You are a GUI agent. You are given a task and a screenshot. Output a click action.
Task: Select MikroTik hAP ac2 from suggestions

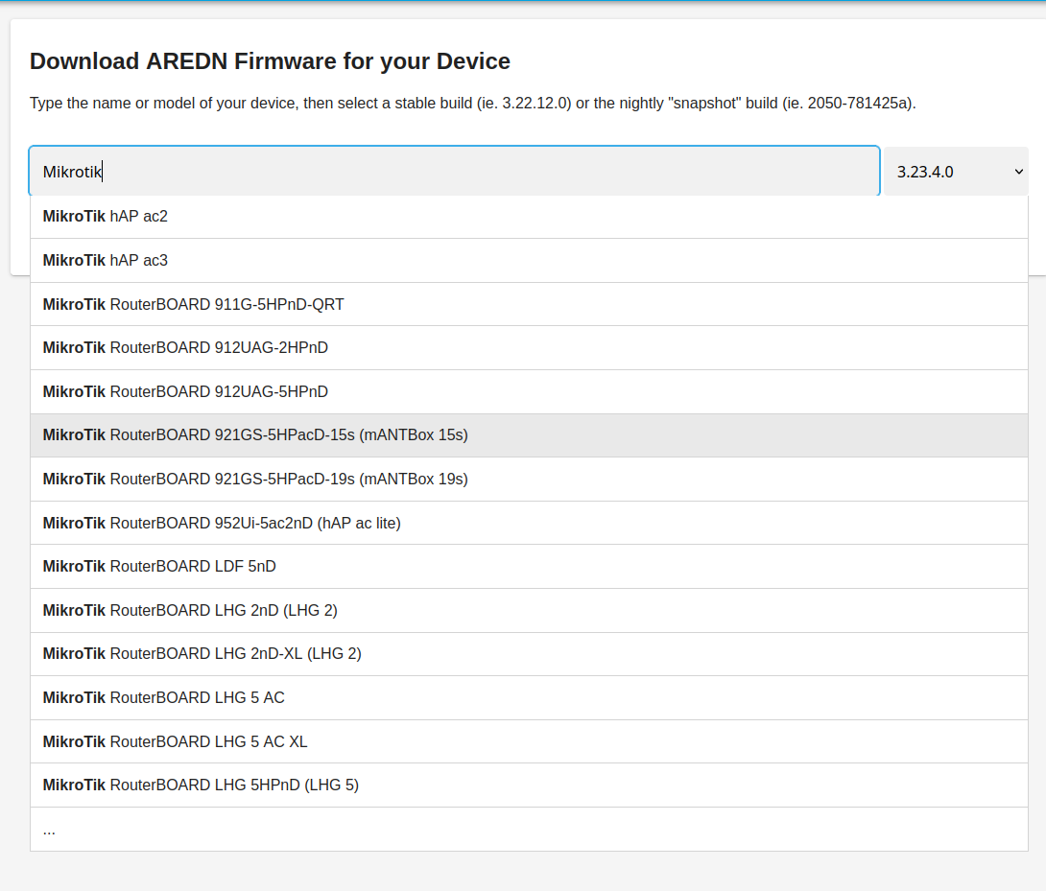click(104, 216)
